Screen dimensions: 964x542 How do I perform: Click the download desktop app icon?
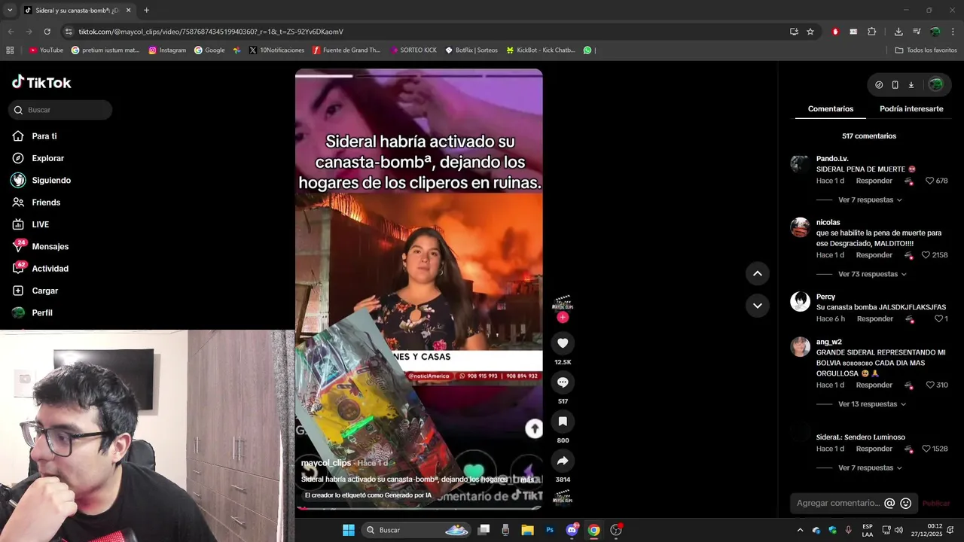pos(911,85)
